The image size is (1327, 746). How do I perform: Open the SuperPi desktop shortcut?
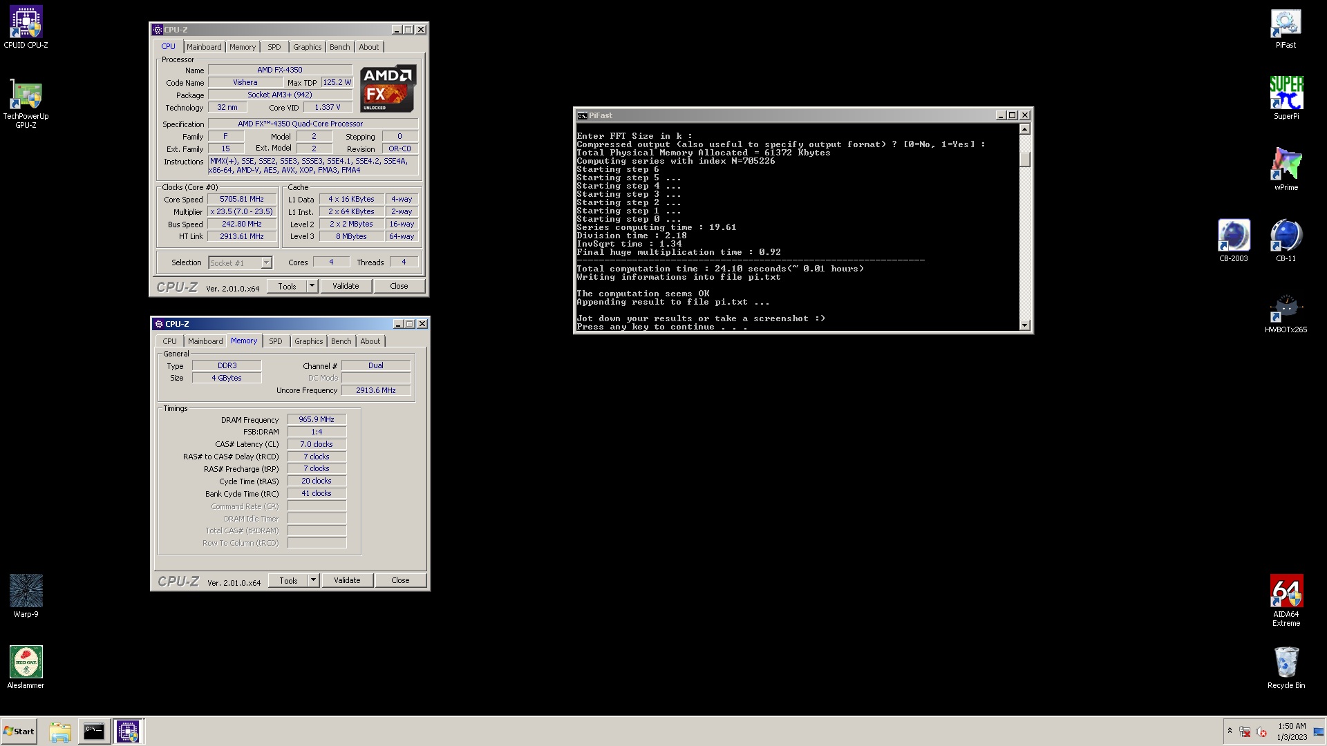click(x=1286, y=98)
